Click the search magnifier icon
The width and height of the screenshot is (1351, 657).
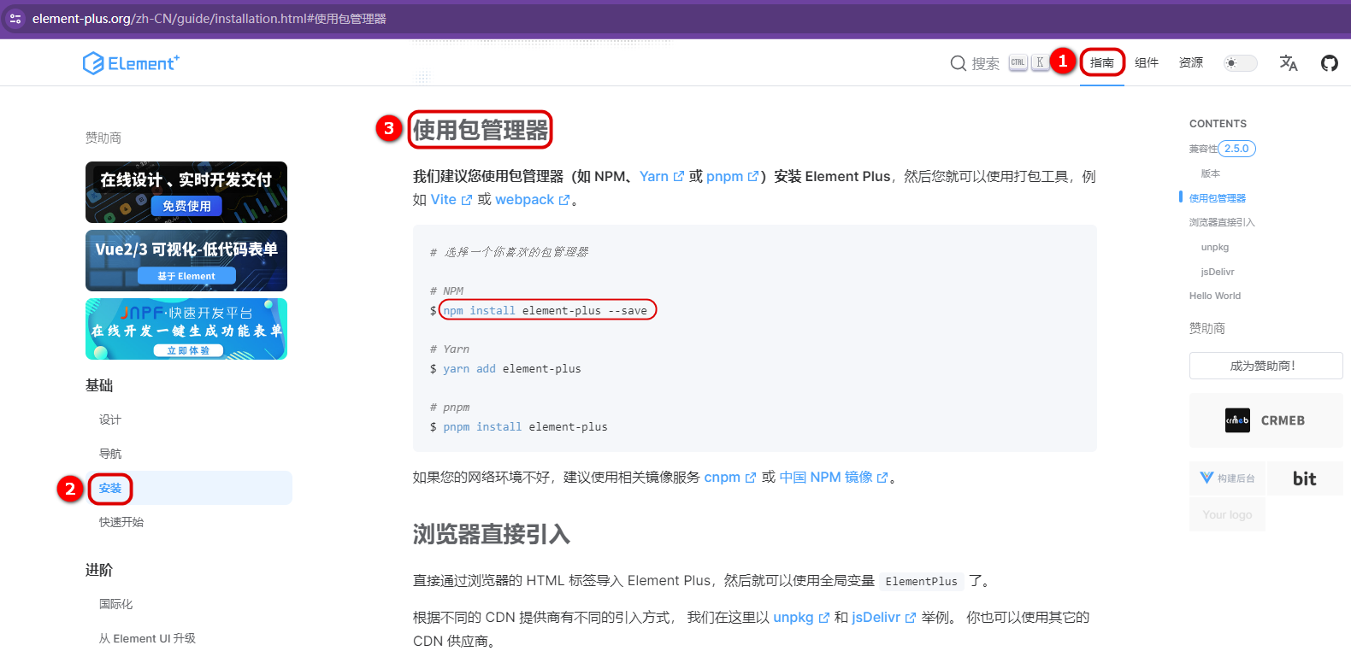coord(958,63)
